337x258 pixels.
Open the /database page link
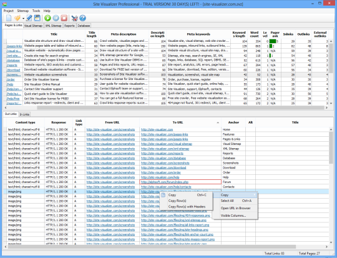[13, 61]
